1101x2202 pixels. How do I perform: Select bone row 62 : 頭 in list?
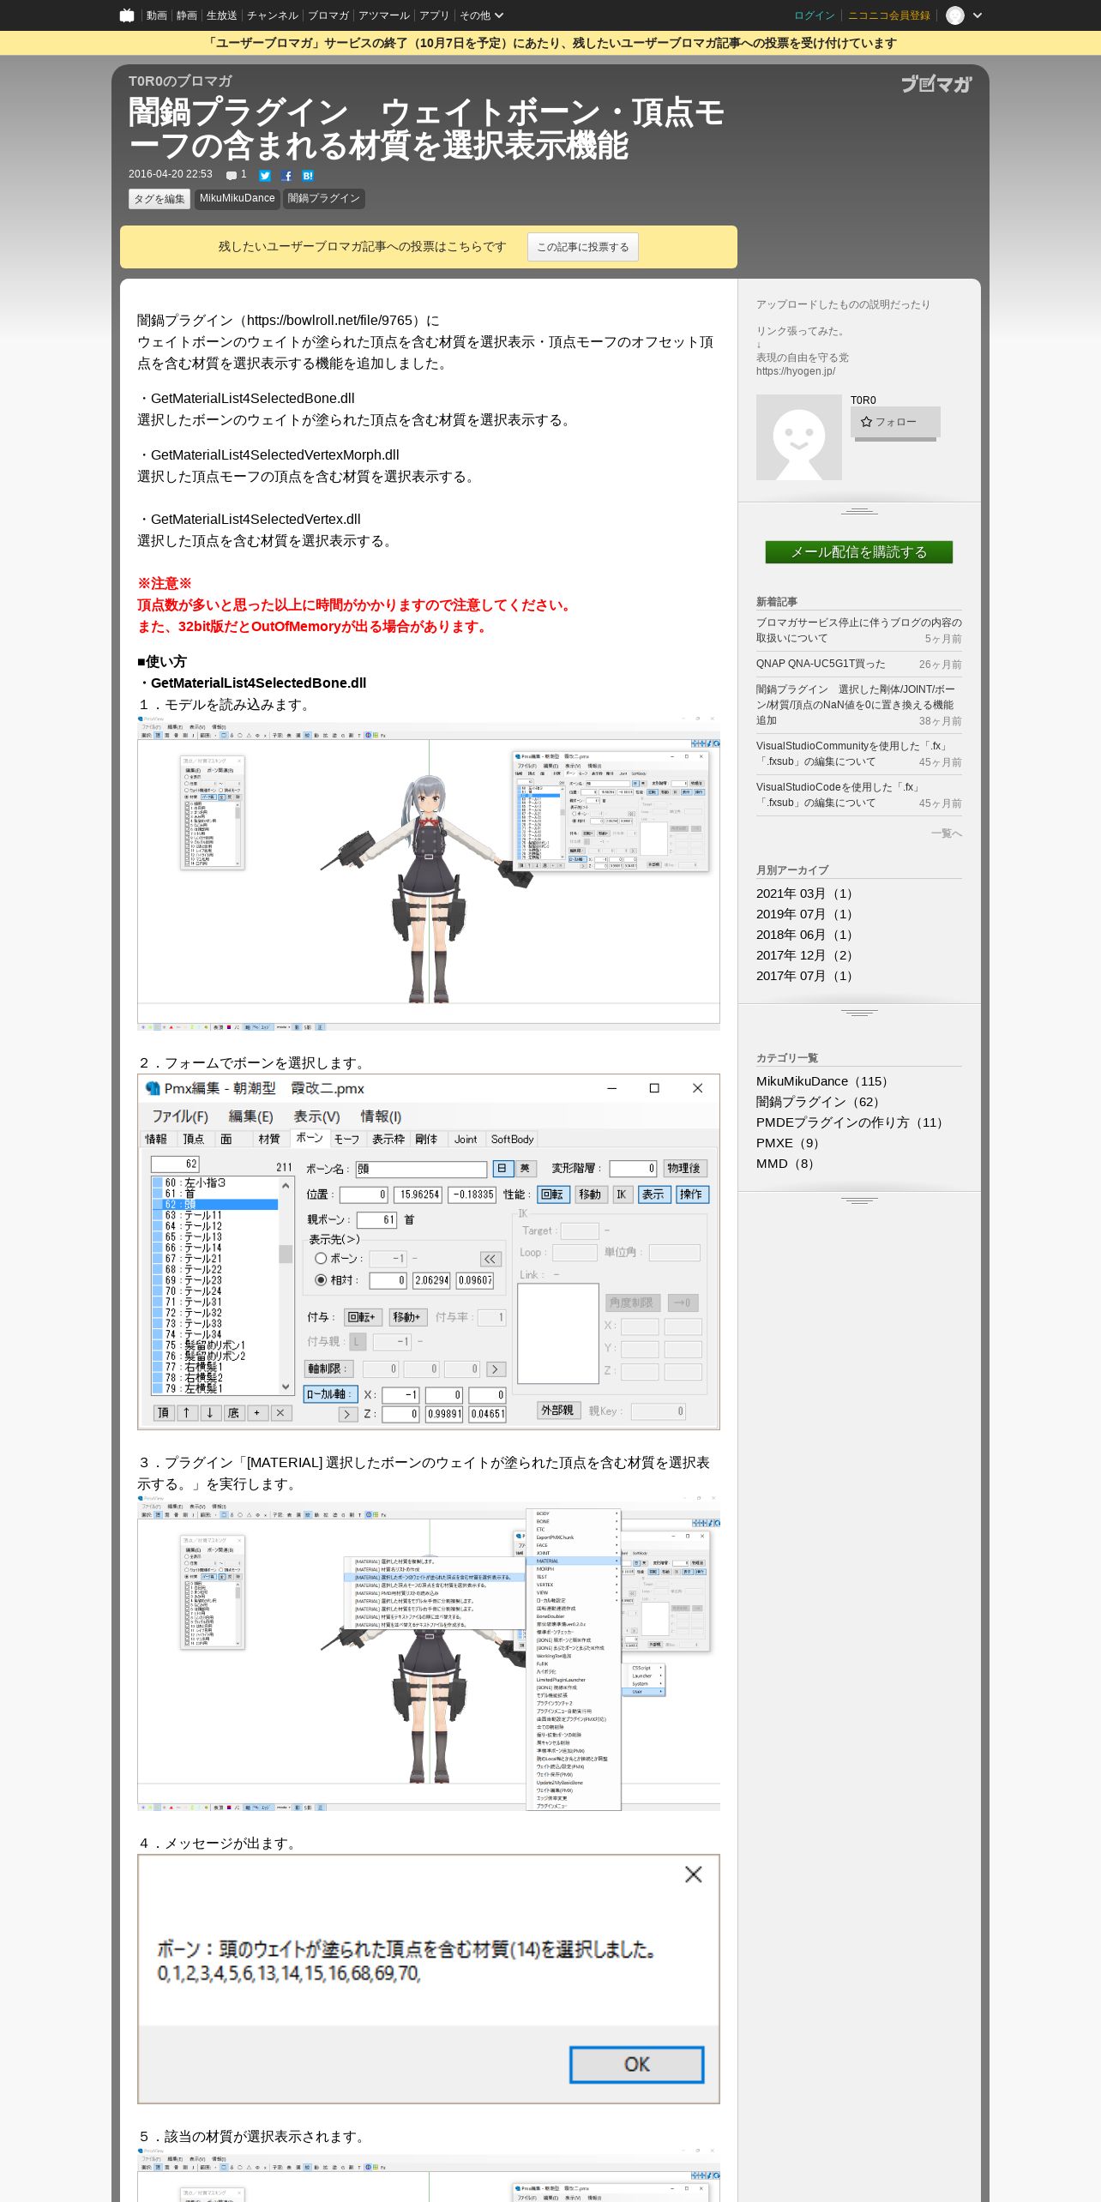point(215,1204)
